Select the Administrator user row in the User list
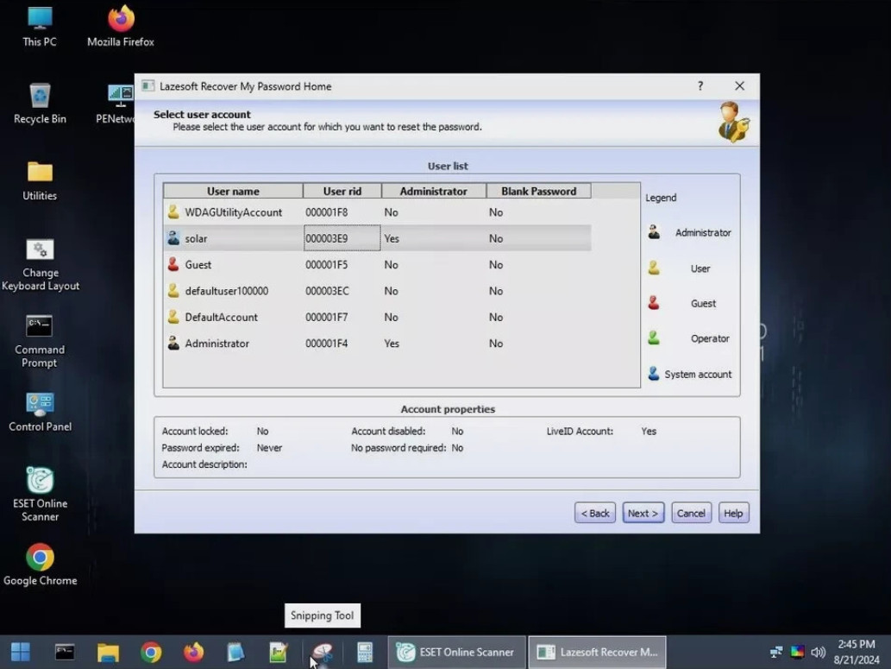The width and height of the screenshot is (891, 669). point(377,343)
